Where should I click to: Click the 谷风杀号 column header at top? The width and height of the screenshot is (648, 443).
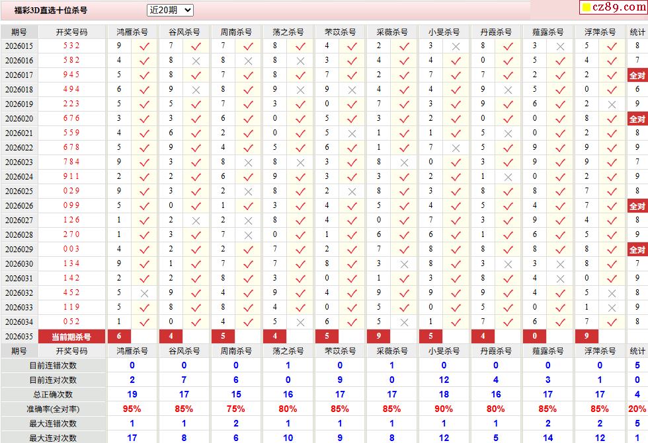(x=184, y=32)
